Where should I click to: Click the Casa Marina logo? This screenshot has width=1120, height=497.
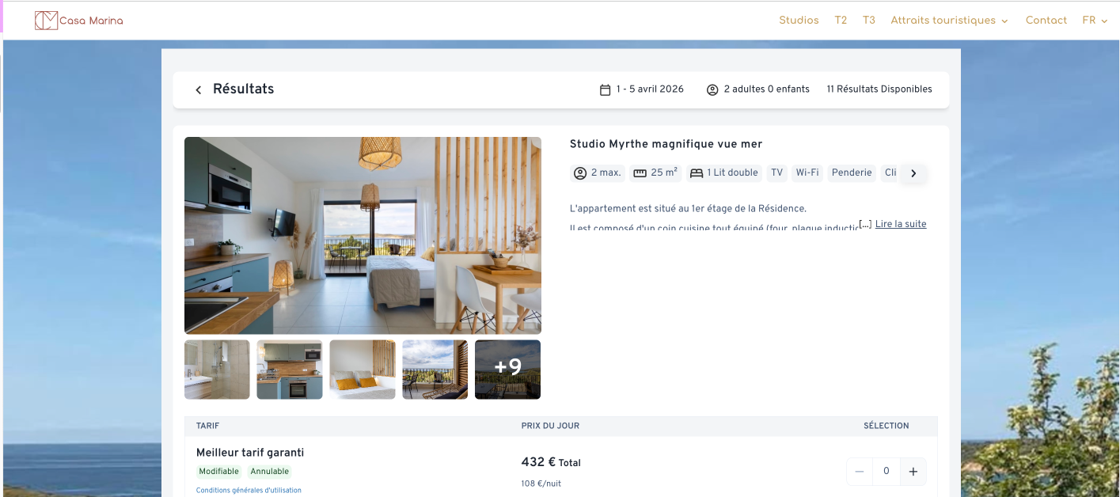pos(78,21)
